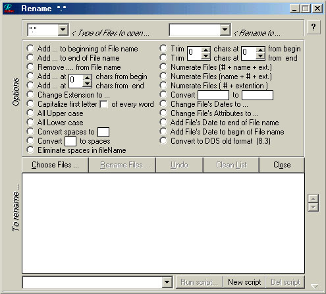The width and height of the screenshot is (326, 294).
Task: Click the Choose Files button
Action: [55, 165]
